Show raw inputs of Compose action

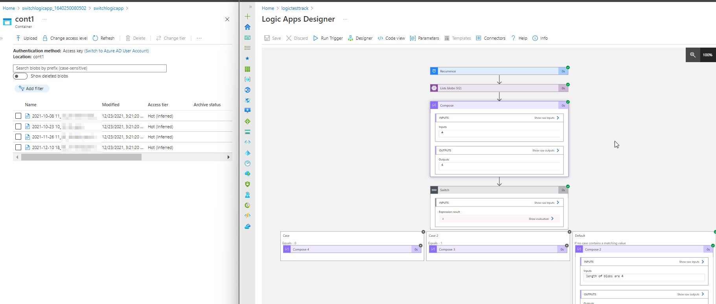point(546,118)
